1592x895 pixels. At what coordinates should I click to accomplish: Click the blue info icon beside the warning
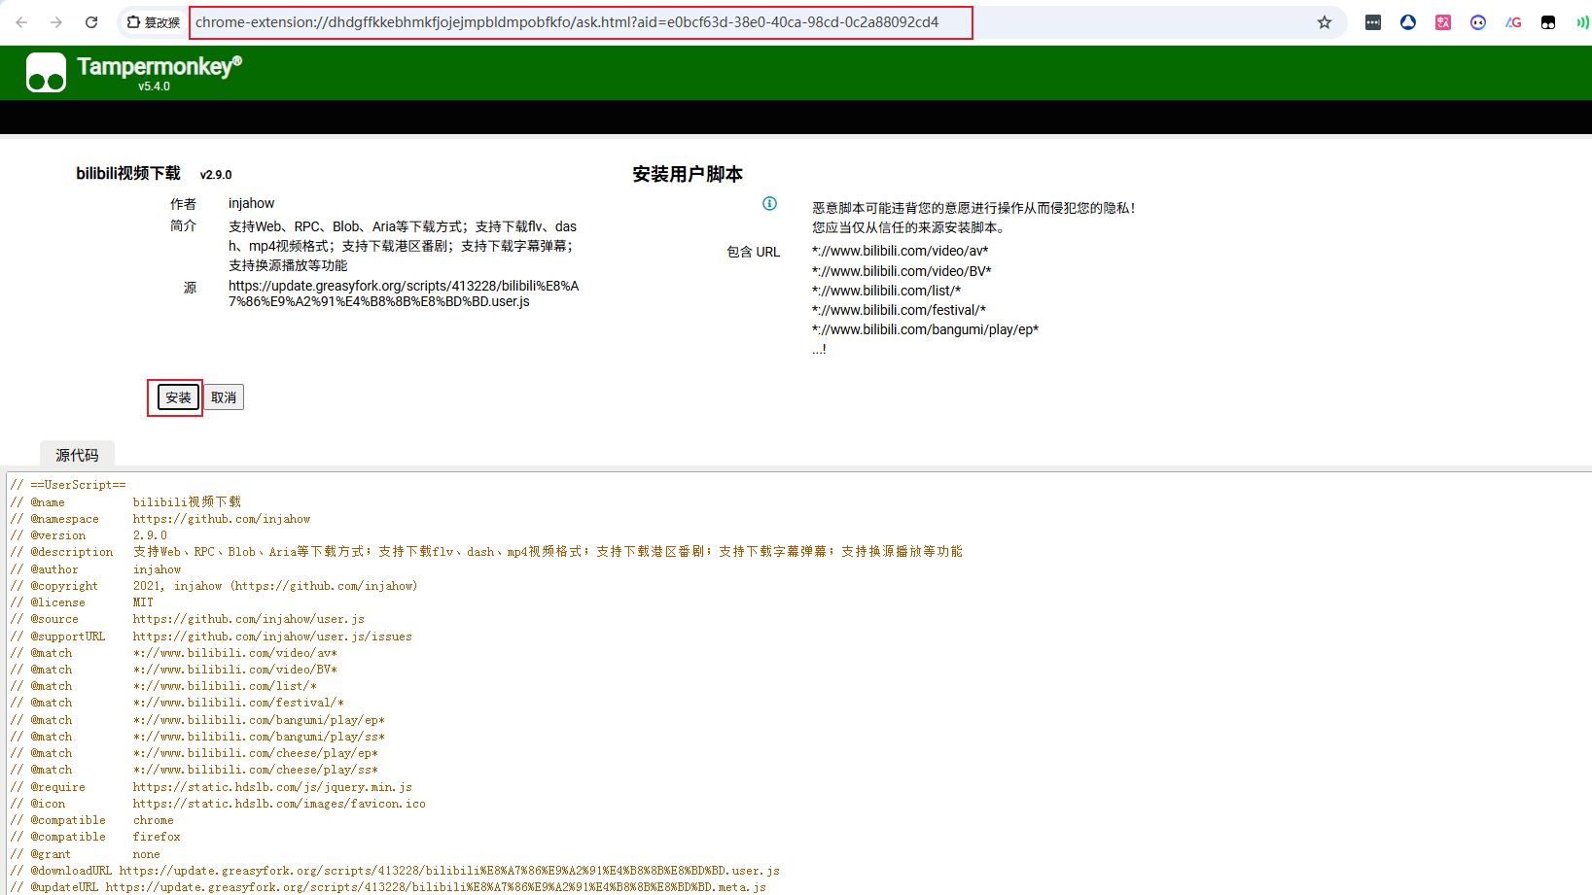[x=769, y=203]
